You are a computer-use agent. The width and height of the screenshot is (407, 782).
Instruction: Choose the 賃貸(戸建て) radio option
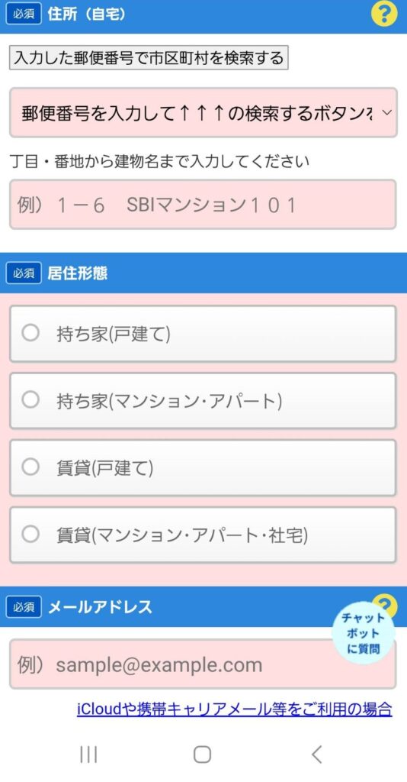[x=203, y=468]
